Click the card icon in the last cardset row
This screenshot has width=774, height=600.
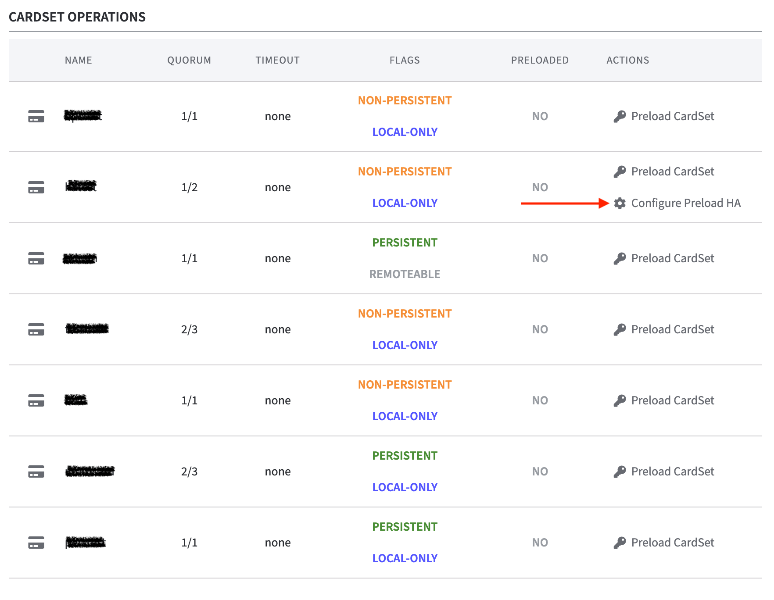pos(36,543)
